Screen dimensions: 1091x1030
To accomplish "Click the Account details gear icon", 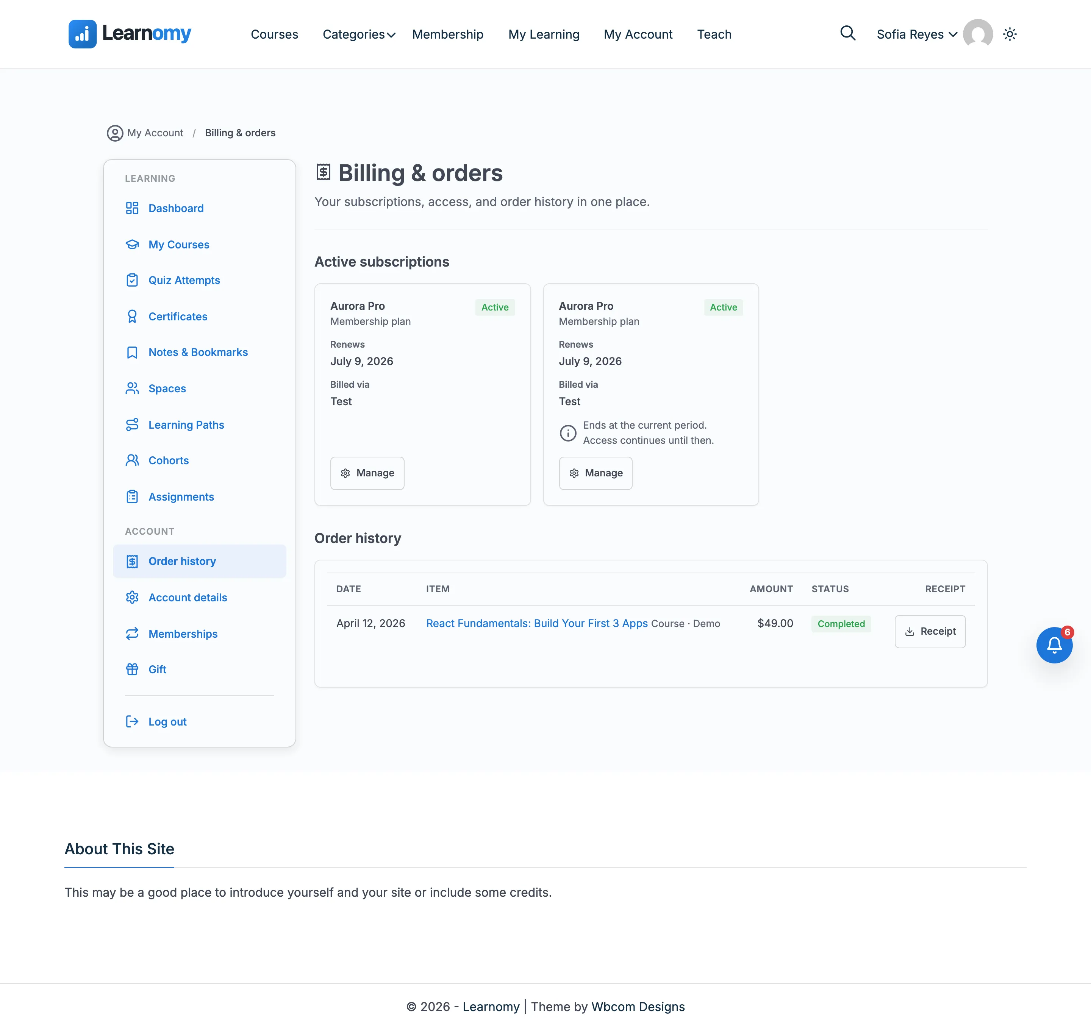I will tap(132, 597).
